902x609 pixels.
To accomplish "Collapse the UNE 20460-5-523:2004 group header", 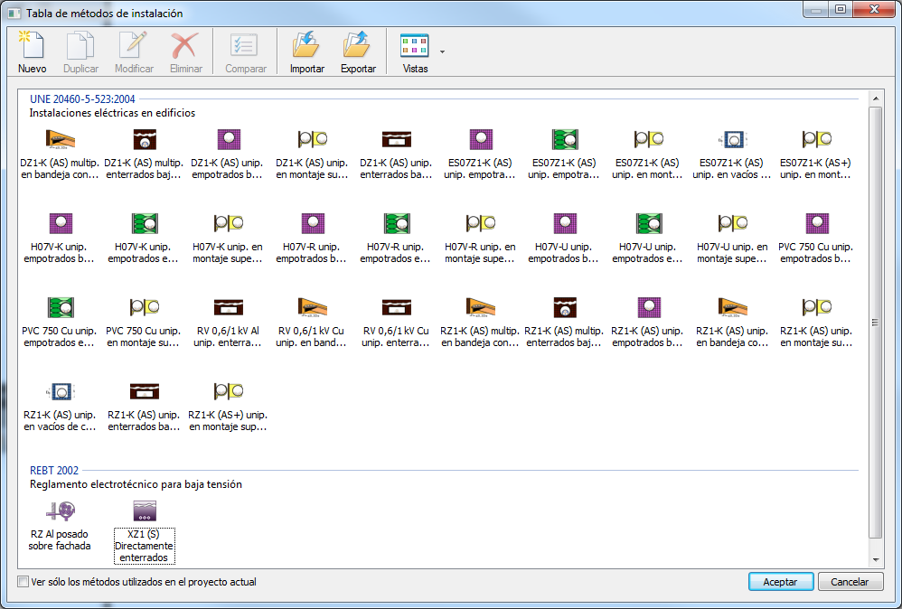I will coord(82,98).
